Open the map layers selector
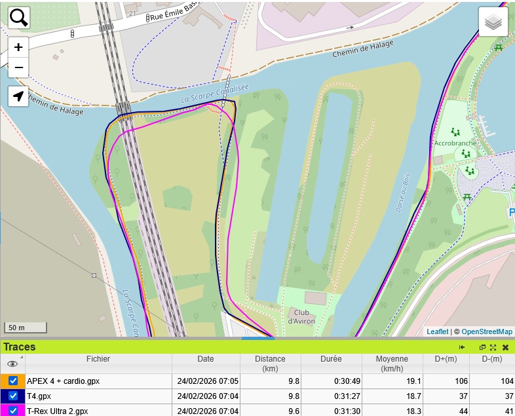 pos(493,22)
